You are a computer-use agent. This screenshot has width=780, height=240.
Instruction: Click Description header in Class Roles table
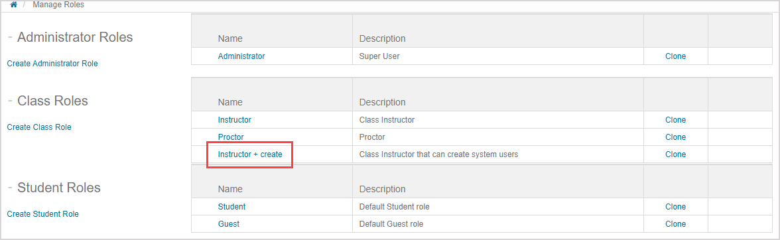[382, 102]
